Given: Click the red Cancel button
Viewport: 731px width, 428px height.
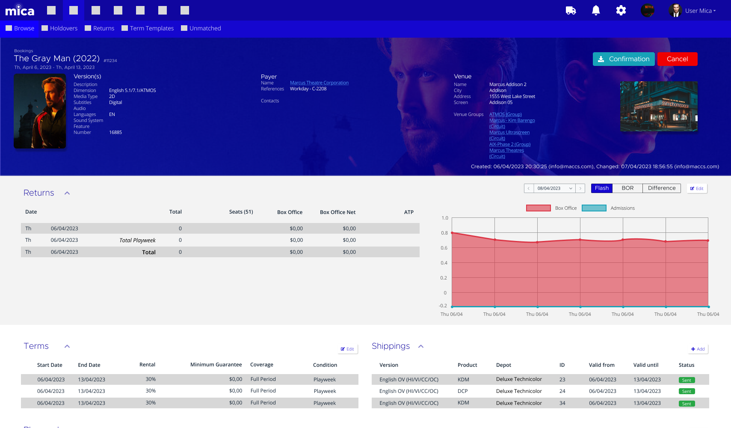Looking at the screenshot, I should (x=678, y=59).
